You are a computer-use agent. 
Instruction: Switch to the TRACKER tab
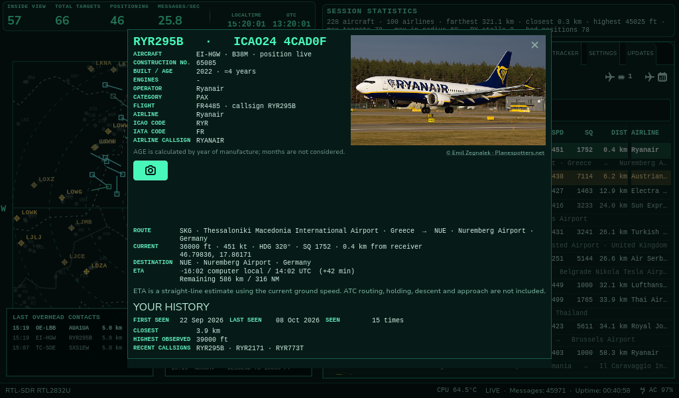pyautogui.click(x=565, y=53)
